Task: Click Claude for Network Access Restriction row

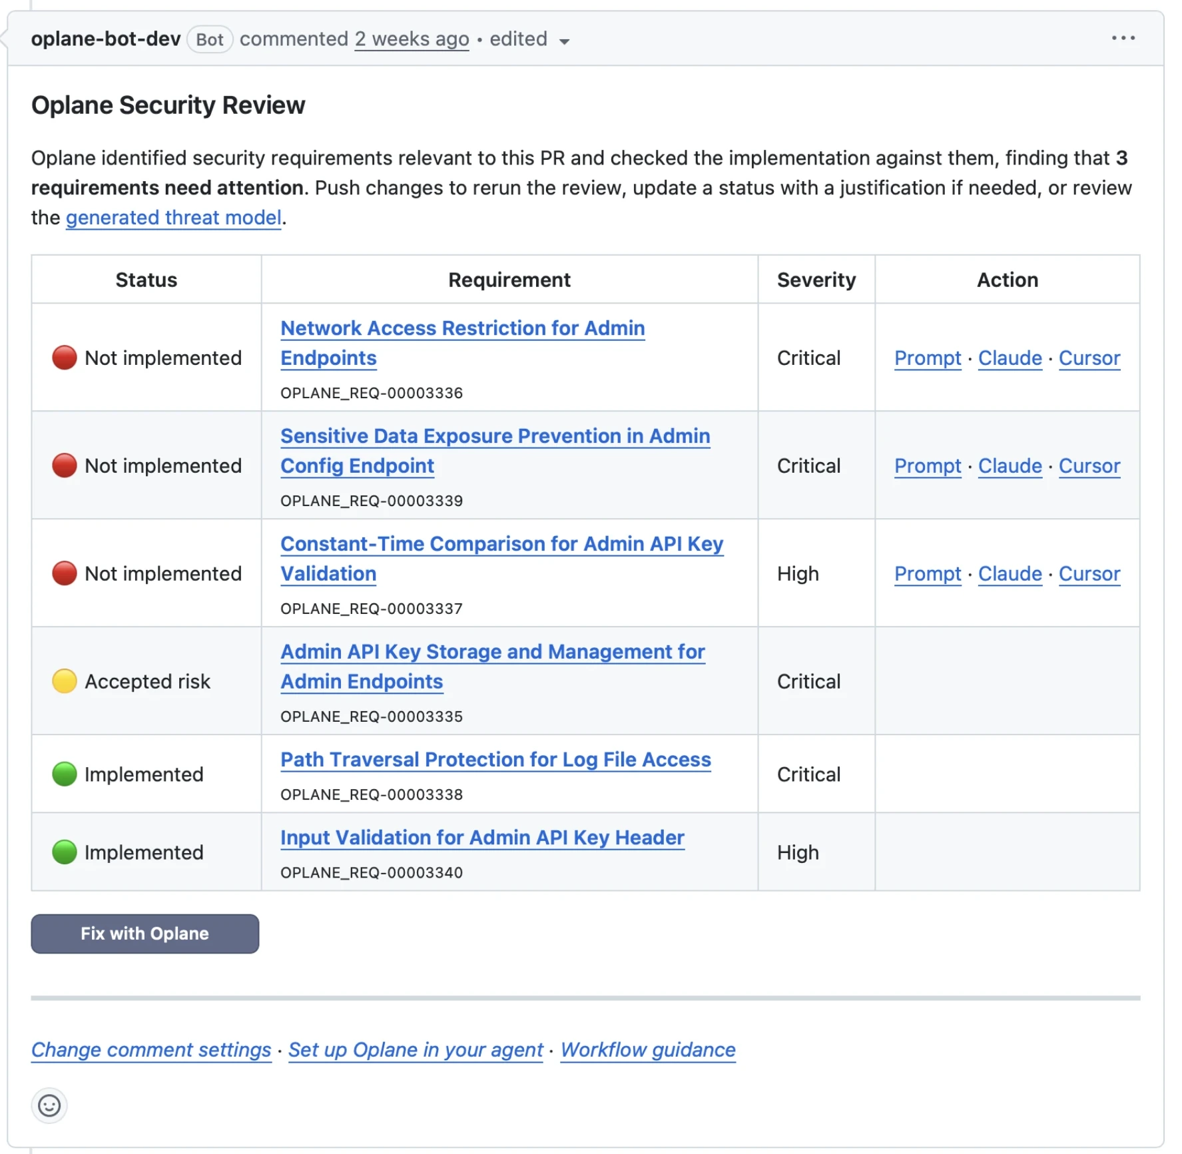Action: pyautogui.click(x=1010, y=358)
